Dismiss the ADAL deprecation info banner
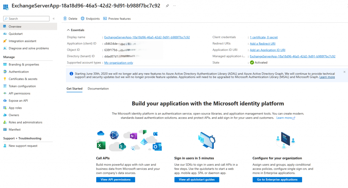348x188 pixels. (x=344, y=72)
